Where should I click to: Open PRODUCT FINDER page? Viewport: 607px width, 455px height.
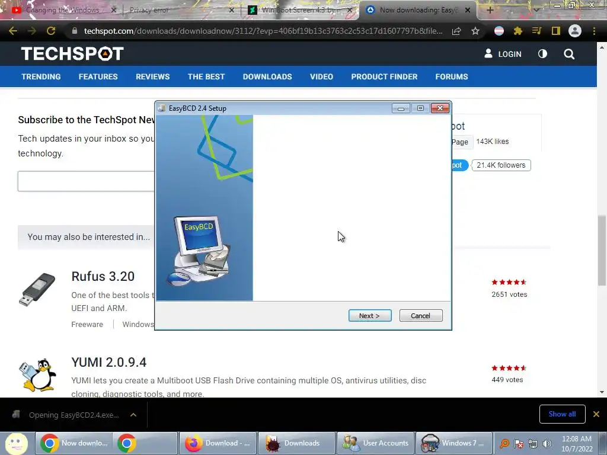(x=384, y=76)
